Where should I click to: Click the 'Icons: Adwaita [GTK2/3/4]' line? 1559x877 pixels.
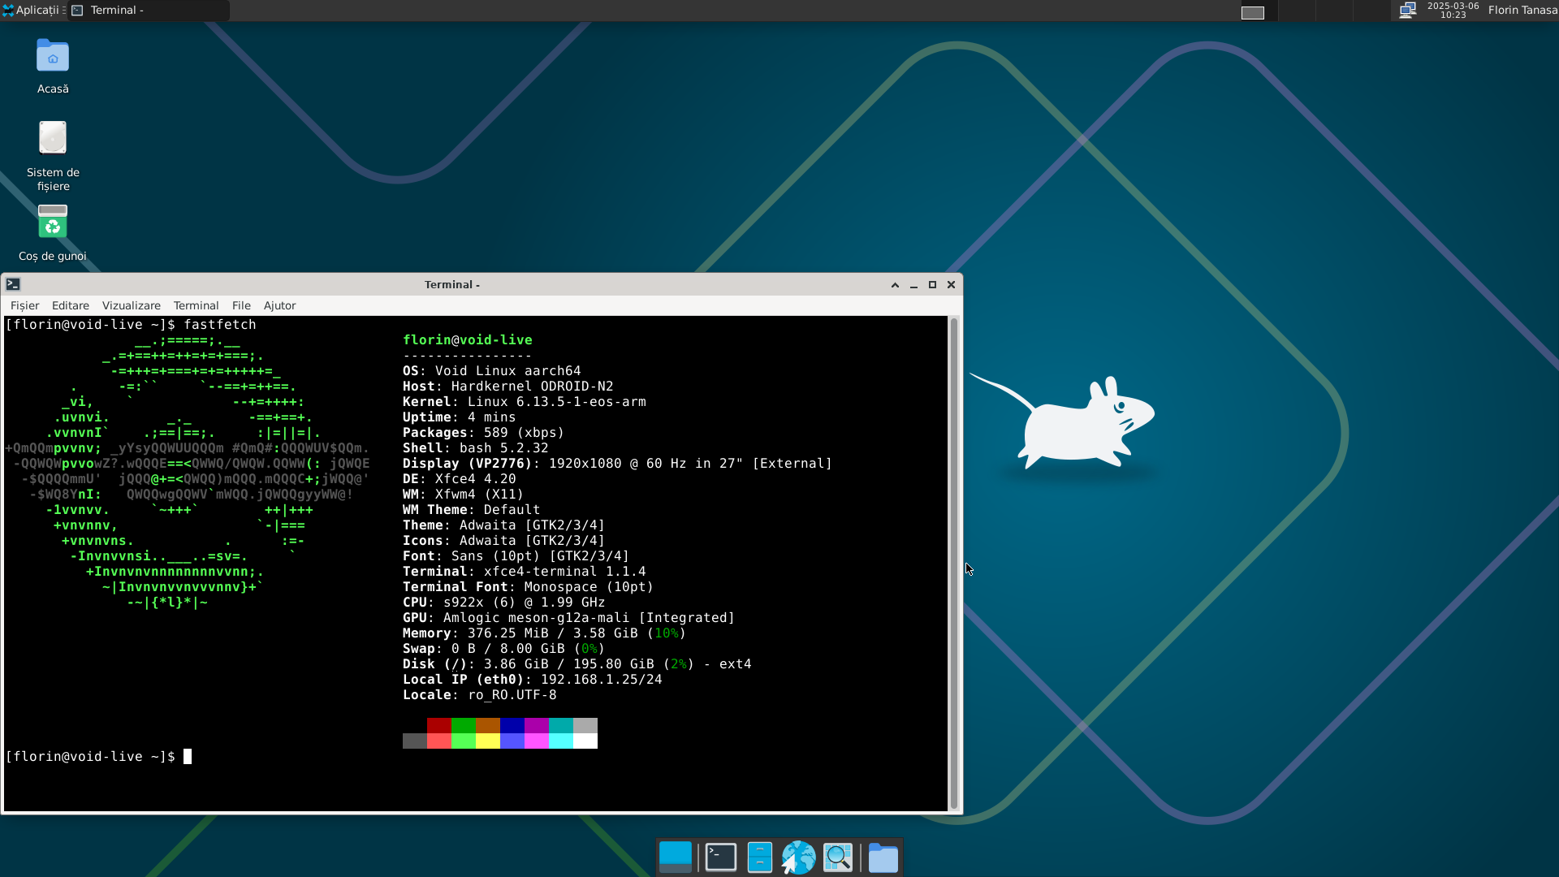[504, 541]
